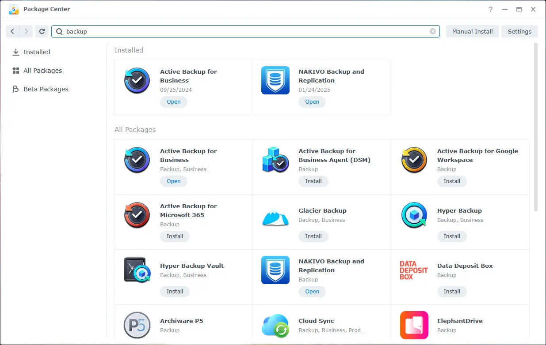The height and width of the screenshot is (345, 546).
Task: Click Active Backup for Business Agent (DSM) icon
Action: pyautogui.click(x=275, y=160)
